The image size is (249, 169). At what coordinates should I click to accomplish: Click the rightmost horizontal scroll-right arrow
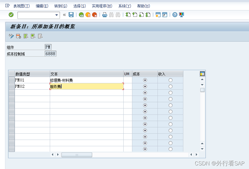tap(196, 155)
